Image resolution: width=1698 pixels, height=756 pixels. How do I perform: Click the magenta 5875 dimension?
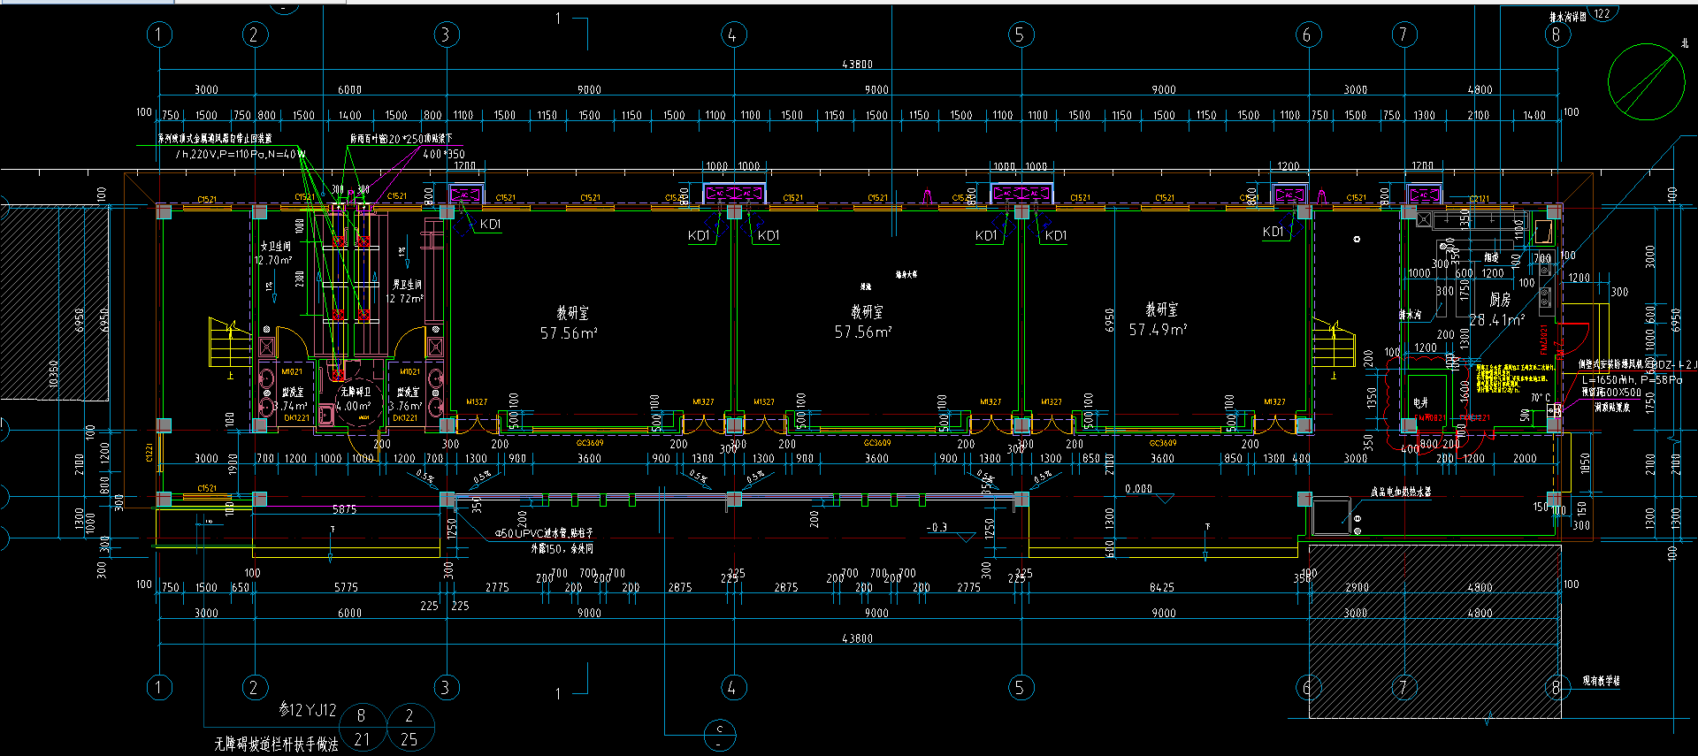pyautogui.click(x=345, y=509)
